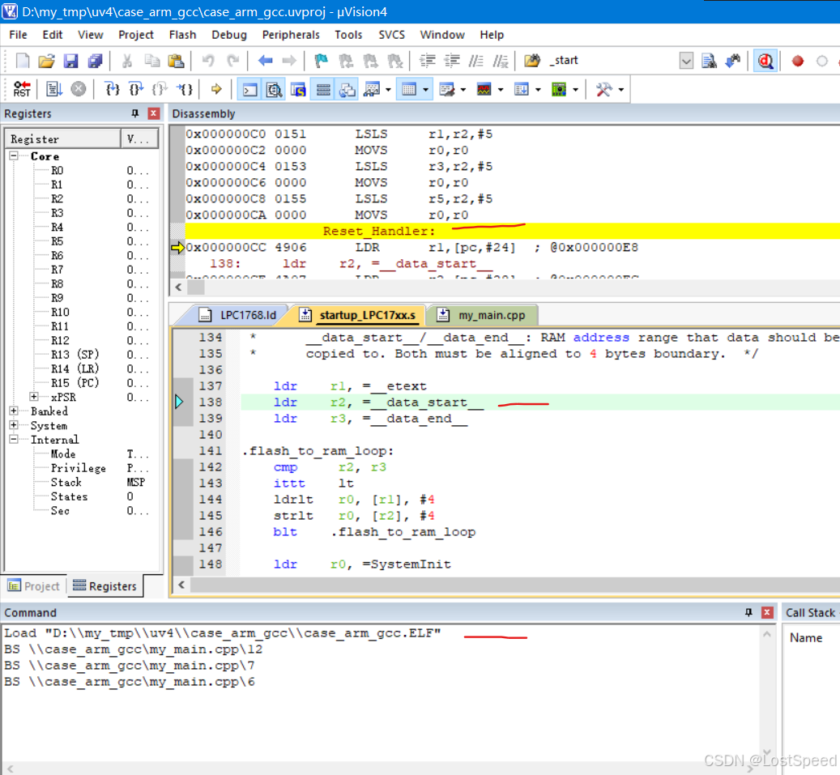The width and height of the screenshot is (840, 775).
Task: Open the Watch windows dropdown arrow
Action: pyautogui.click(x=388, y=89)
